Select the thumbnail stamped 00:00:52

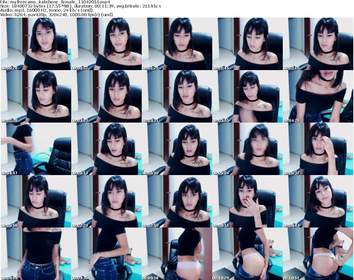click(106, 44)
